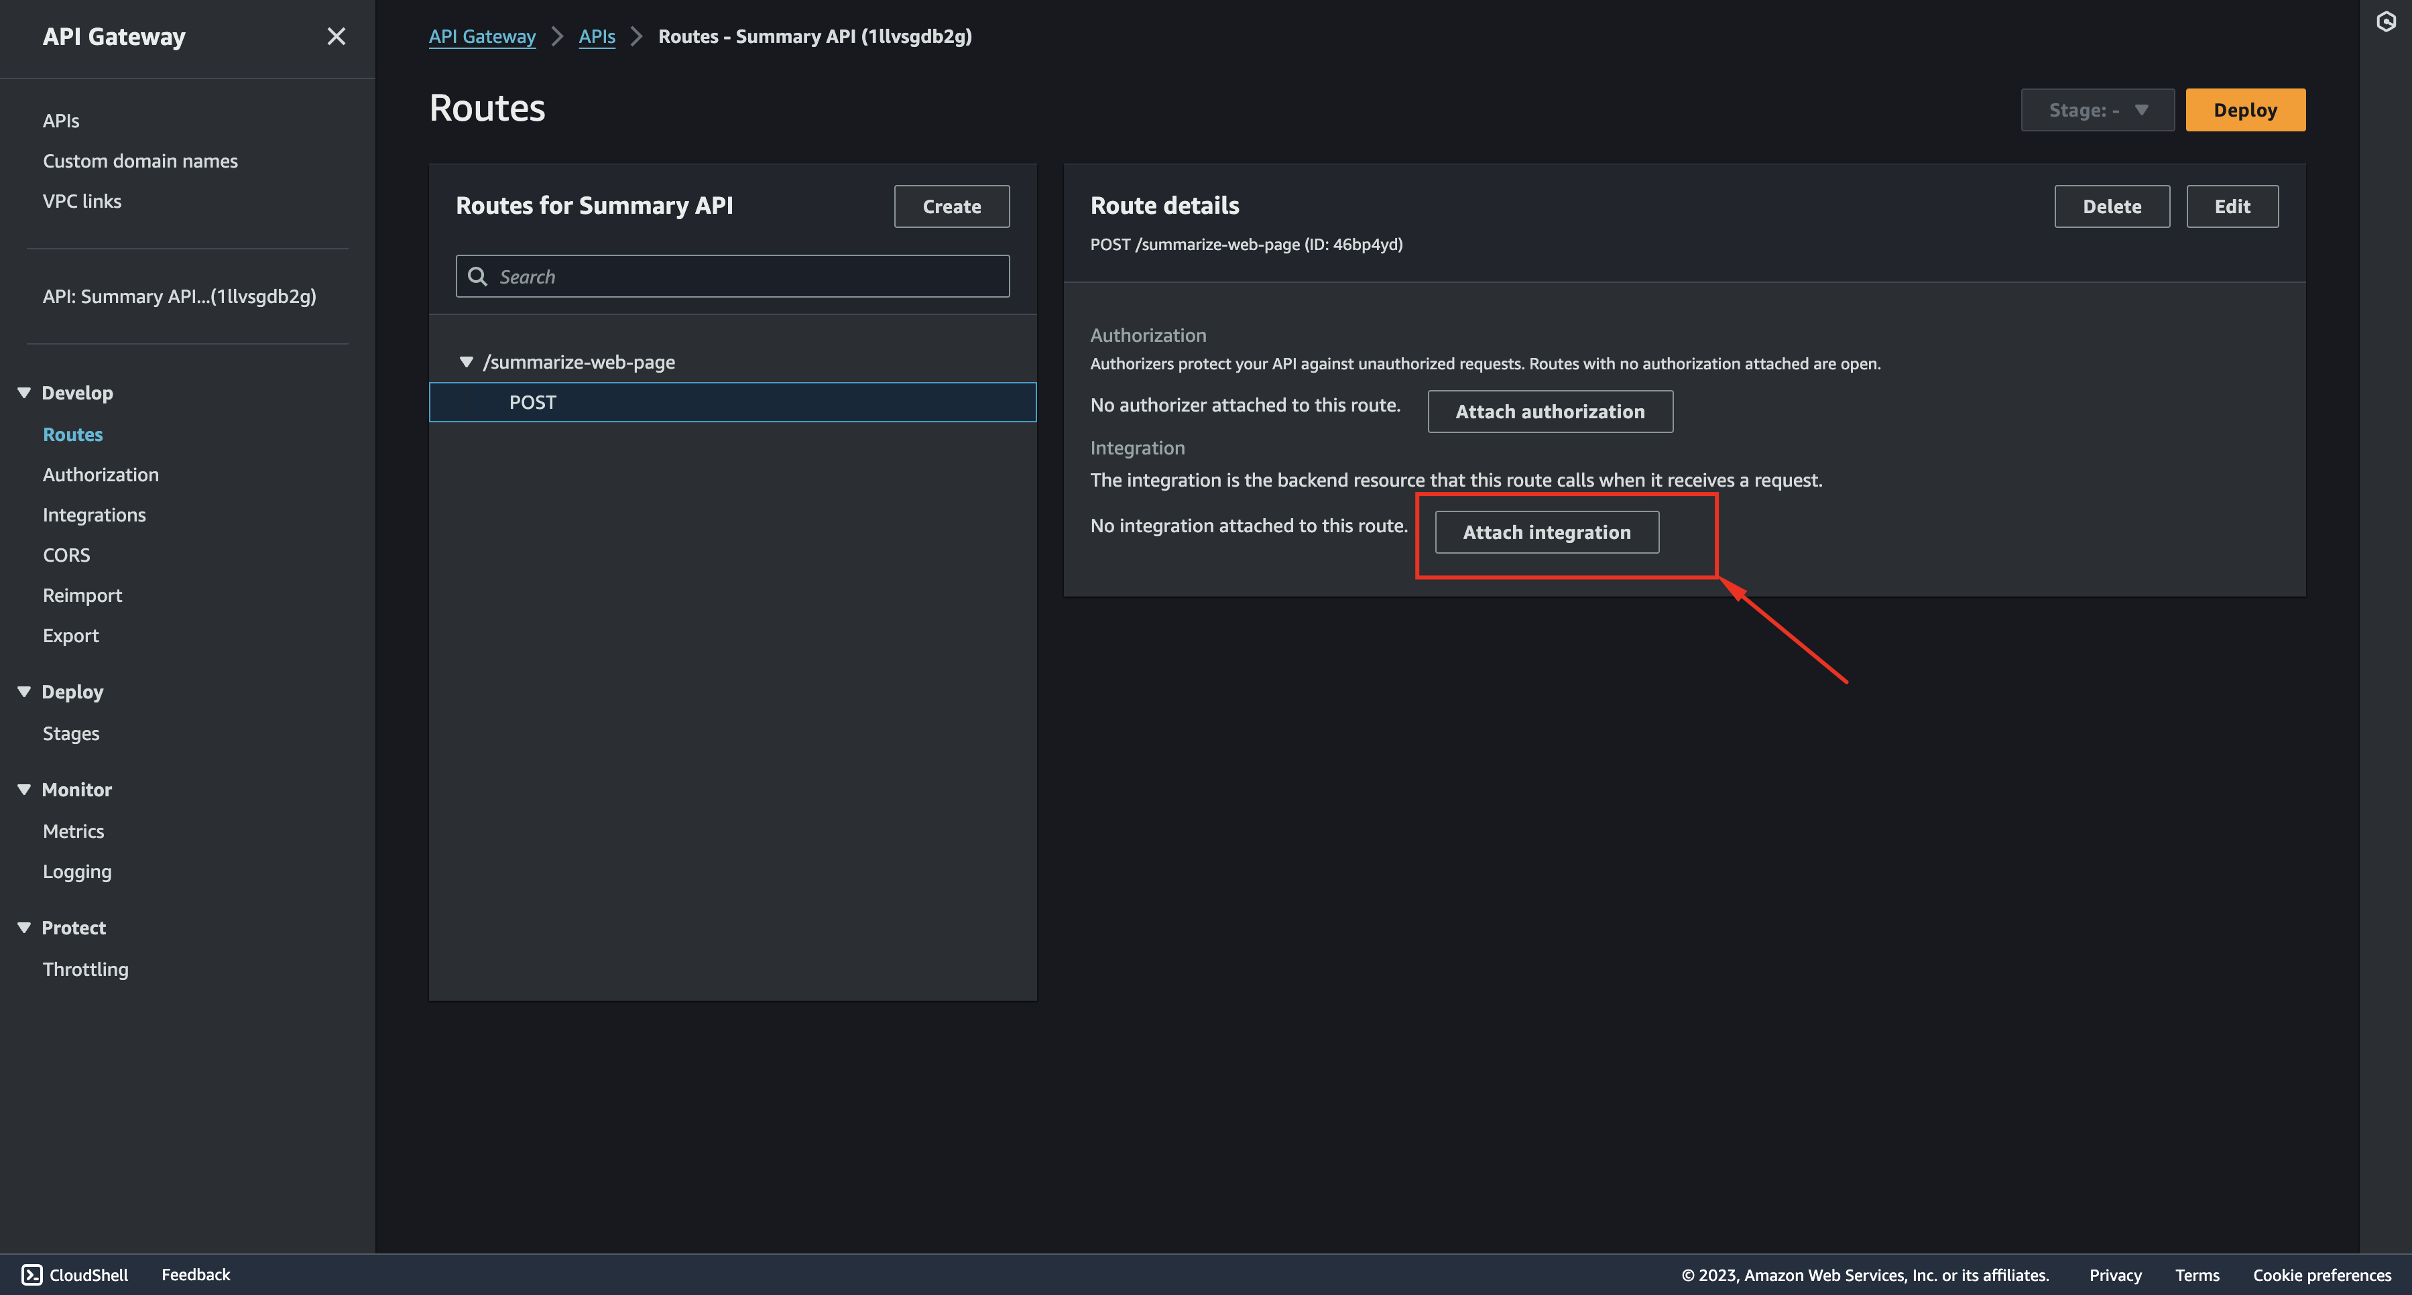
Task: Open Authorization in the sidebar
Action: pyautogui.click(x=100, y=474)
